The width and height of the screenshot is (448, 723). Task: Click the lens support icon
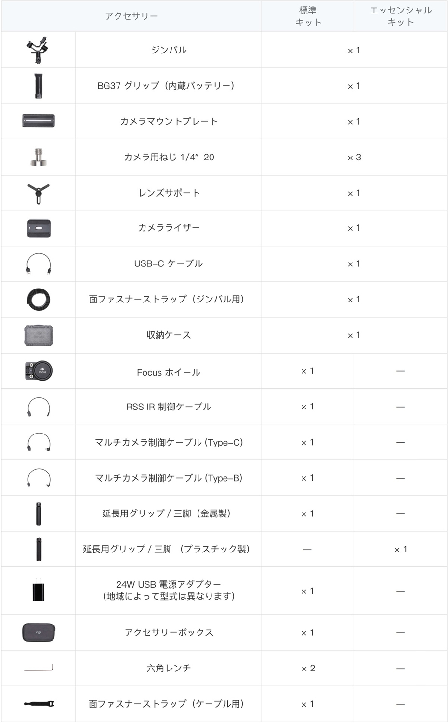[x=39, y=193]
